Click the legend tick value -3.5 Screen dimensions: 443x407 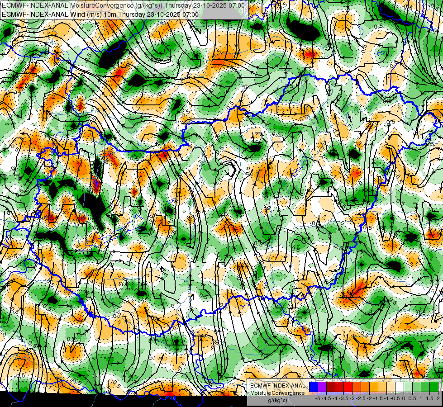pyautogui.click(x=343, y=398)
